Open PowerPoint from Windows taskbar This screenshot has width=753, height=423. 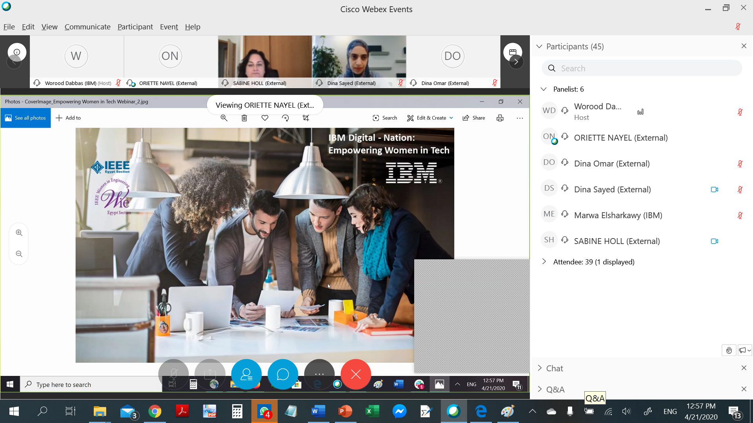click(x=345, y=411)
